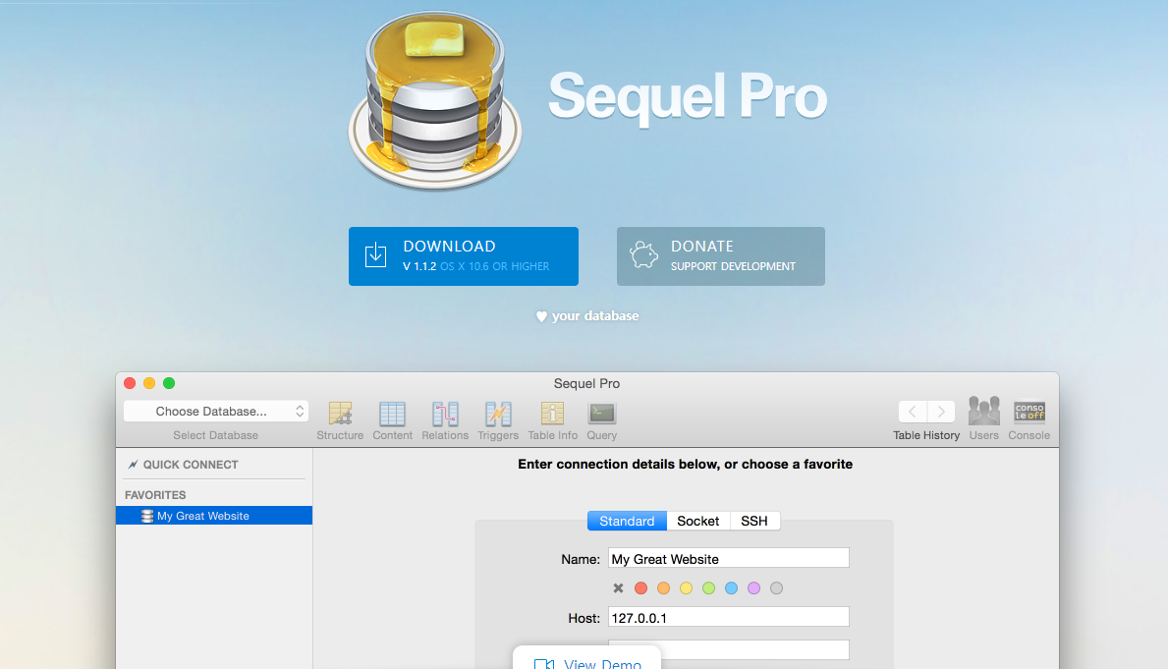The width and height of the screenshot is (1168, 669).
Task: Open the Console icon
Action: coord(1029,412)
